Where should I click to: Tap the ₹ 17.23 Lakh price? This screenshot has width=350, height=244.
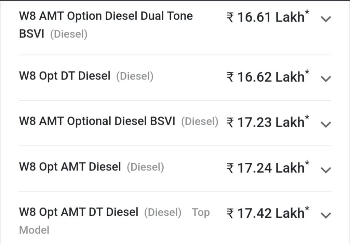(268, 122)
